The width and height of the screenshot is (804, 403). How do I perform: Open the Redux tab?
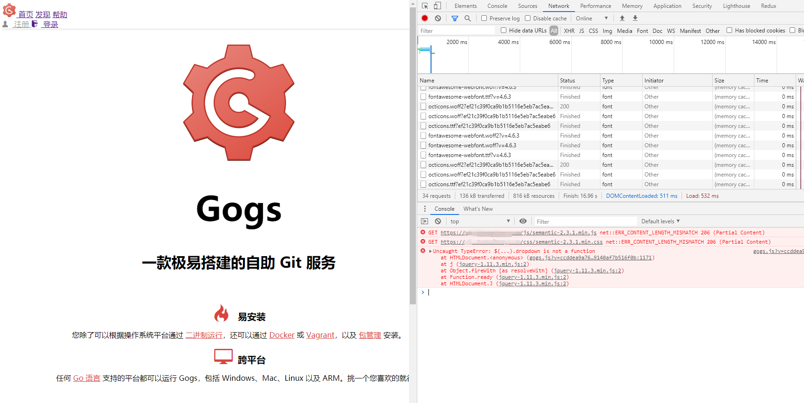pyautogui.click(x=768, y=6)
